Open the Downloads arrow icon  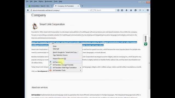pos(126,10)
